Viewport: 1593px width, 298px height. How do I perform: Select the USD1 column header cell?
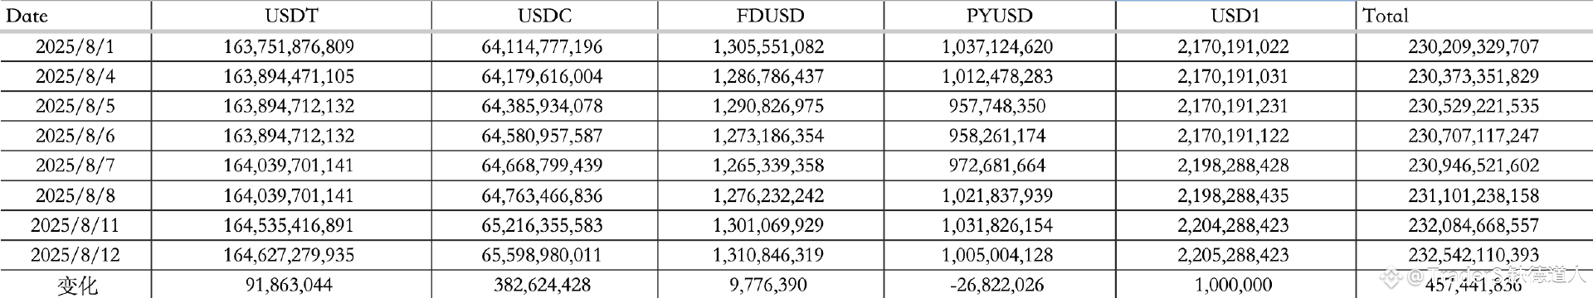1235,16
